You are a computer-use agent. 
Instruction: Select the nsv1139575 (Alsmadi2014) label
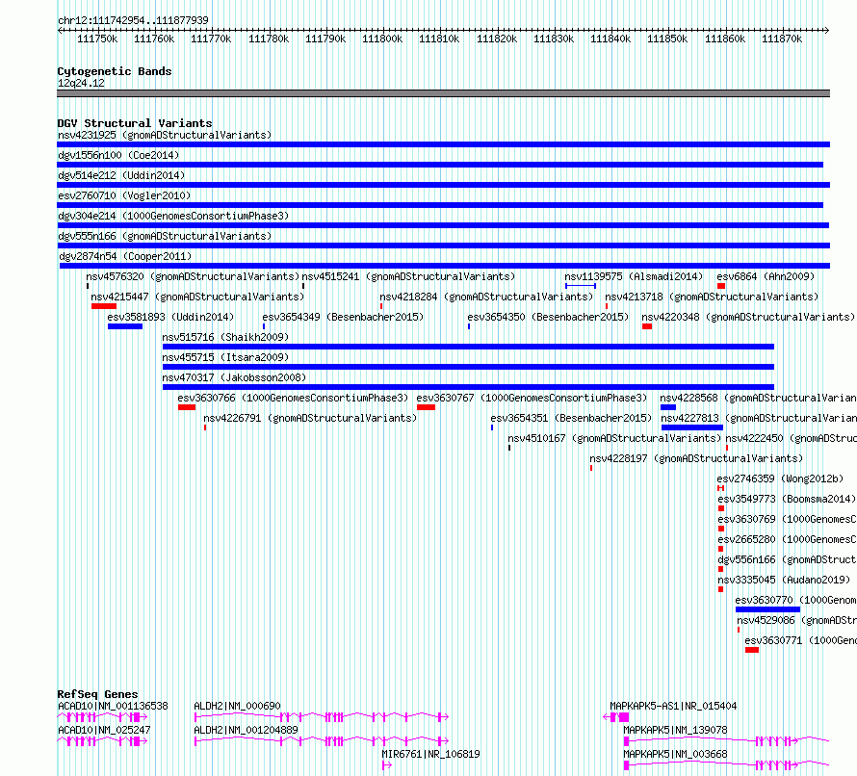pyautogui.click(x=634, y=276)
